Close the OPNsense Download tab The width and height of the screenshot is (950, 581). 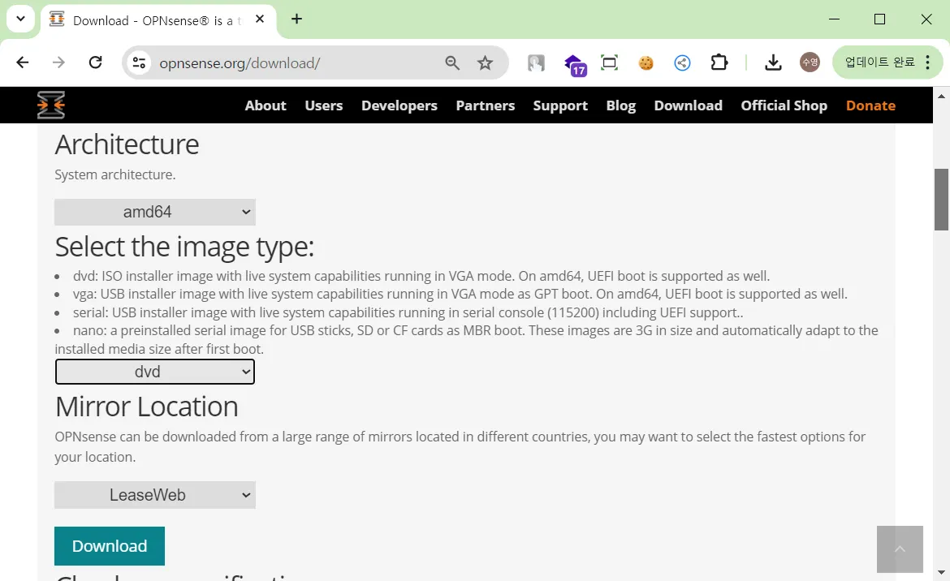[x=260, y=19]
